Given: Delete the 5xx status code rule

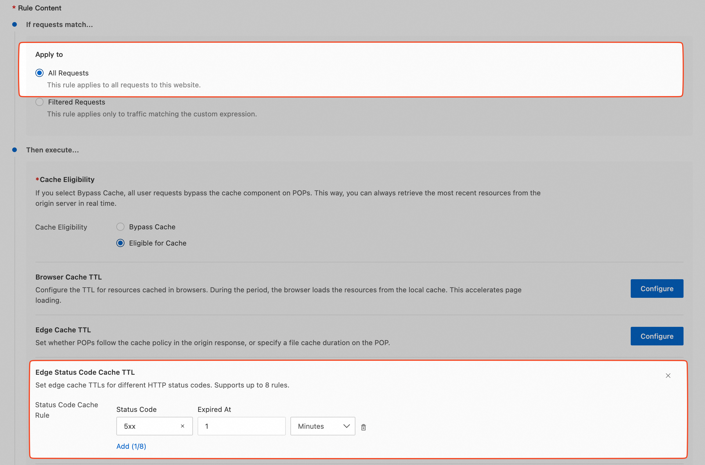Looking at the screenshot, I should (363, 427).
